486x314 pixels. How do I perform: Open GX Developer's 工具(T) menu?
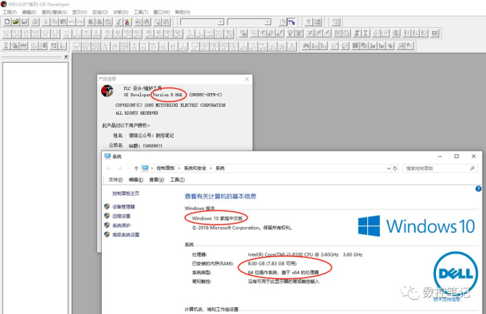(x=141, y=12)
